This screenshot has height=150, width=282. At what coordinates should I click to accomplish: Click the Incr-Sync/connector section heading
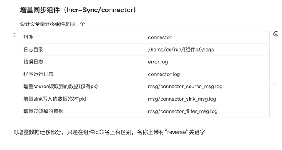click(x=78, y=10)
